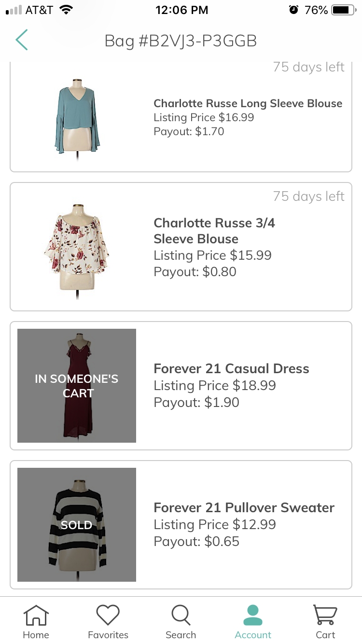Open the Sold striped sweater image
This screenshot has width=362, height=644.
click(x=77, y=525)
